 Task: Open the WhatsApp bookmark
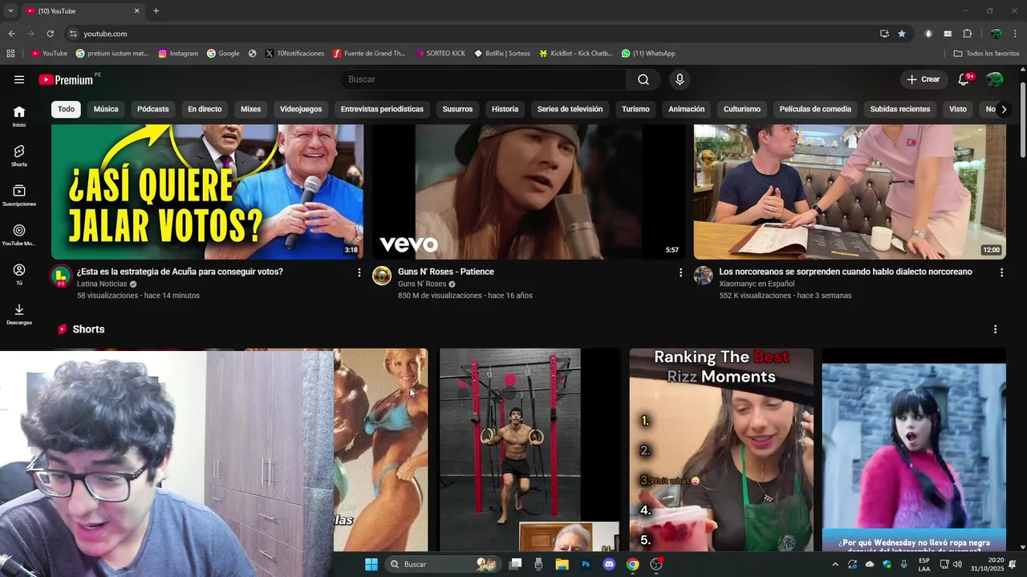[x=648, y=54]
